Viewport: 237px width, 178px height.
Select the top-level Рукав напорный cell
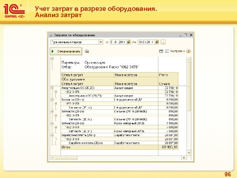136,123
